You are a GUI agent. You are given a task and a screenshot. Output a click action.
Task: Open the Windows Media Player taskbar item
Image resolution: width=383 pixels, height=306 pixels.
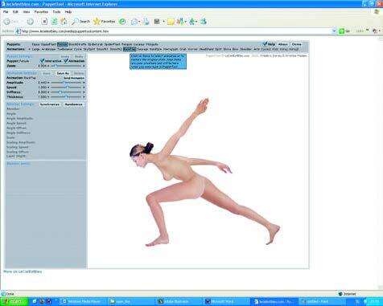tap(82, 301)
